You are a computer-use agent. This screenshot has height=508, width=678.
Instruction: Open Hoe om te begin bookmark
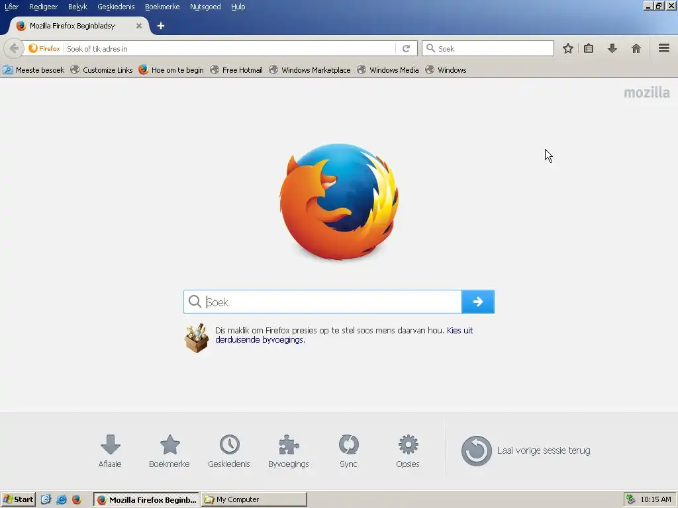(171, 70)
